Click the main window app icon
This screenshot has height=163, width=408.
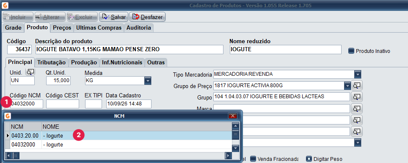[x=5, y=5]
